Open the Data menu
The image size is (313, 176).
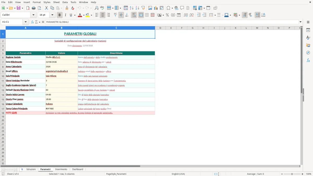click(x=65, y=2)
